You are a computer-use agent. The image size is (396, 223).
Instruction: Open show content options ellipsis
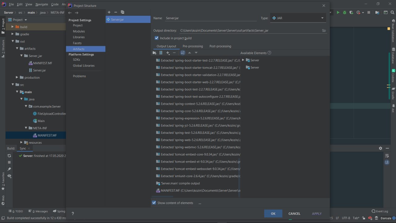click(x=200, y=203)
